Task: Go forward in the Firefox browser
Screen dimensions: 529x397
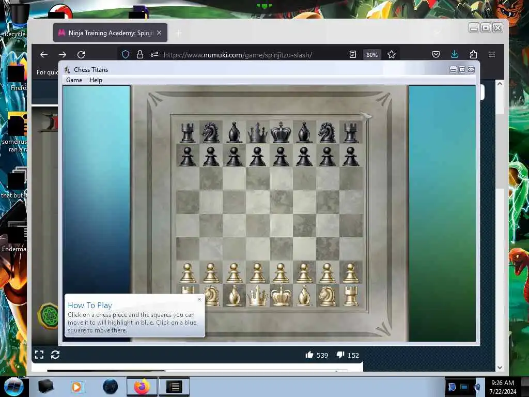Action: 63,54
